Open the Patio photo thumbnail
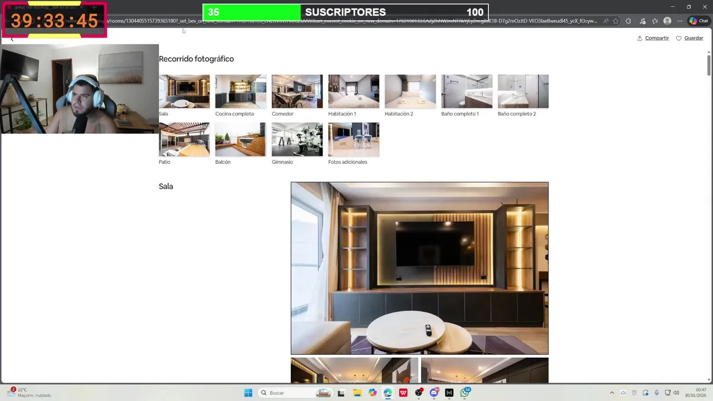The width and height of the screenshot is (713, 401). [184, 139]
